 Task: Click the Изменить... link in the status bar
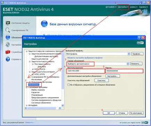point(30,123)
